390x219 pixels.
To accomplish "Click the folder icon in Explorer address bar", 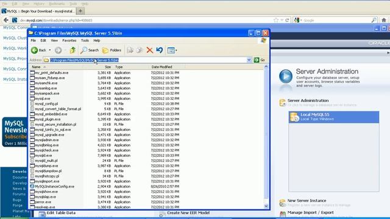I will (46, 60).
